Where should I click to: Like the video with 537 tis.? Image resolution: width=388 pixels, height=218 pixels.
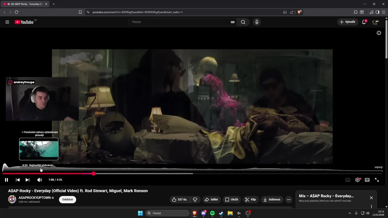180,200
